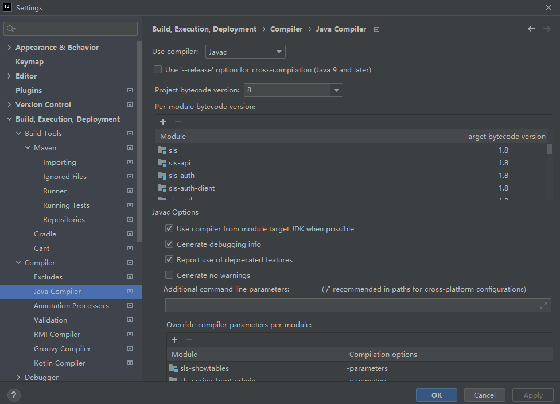Click project icon next to Kotlin Compiler
Image resolution: width=560 pixels, height=404 pixels.
(x=130, y=363)
